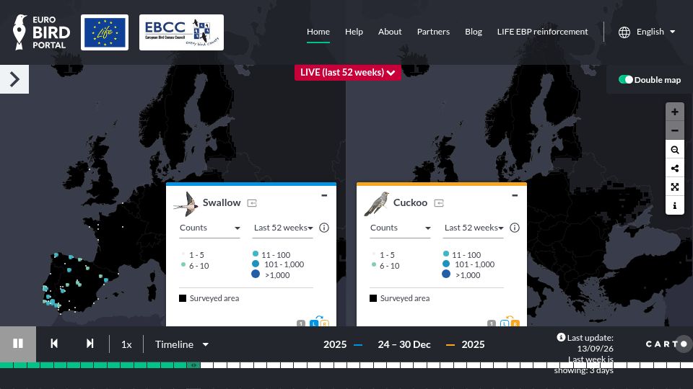
Task: Show info for Cuckoo Last 52 weeks
Action: click(x=515, y=228)
